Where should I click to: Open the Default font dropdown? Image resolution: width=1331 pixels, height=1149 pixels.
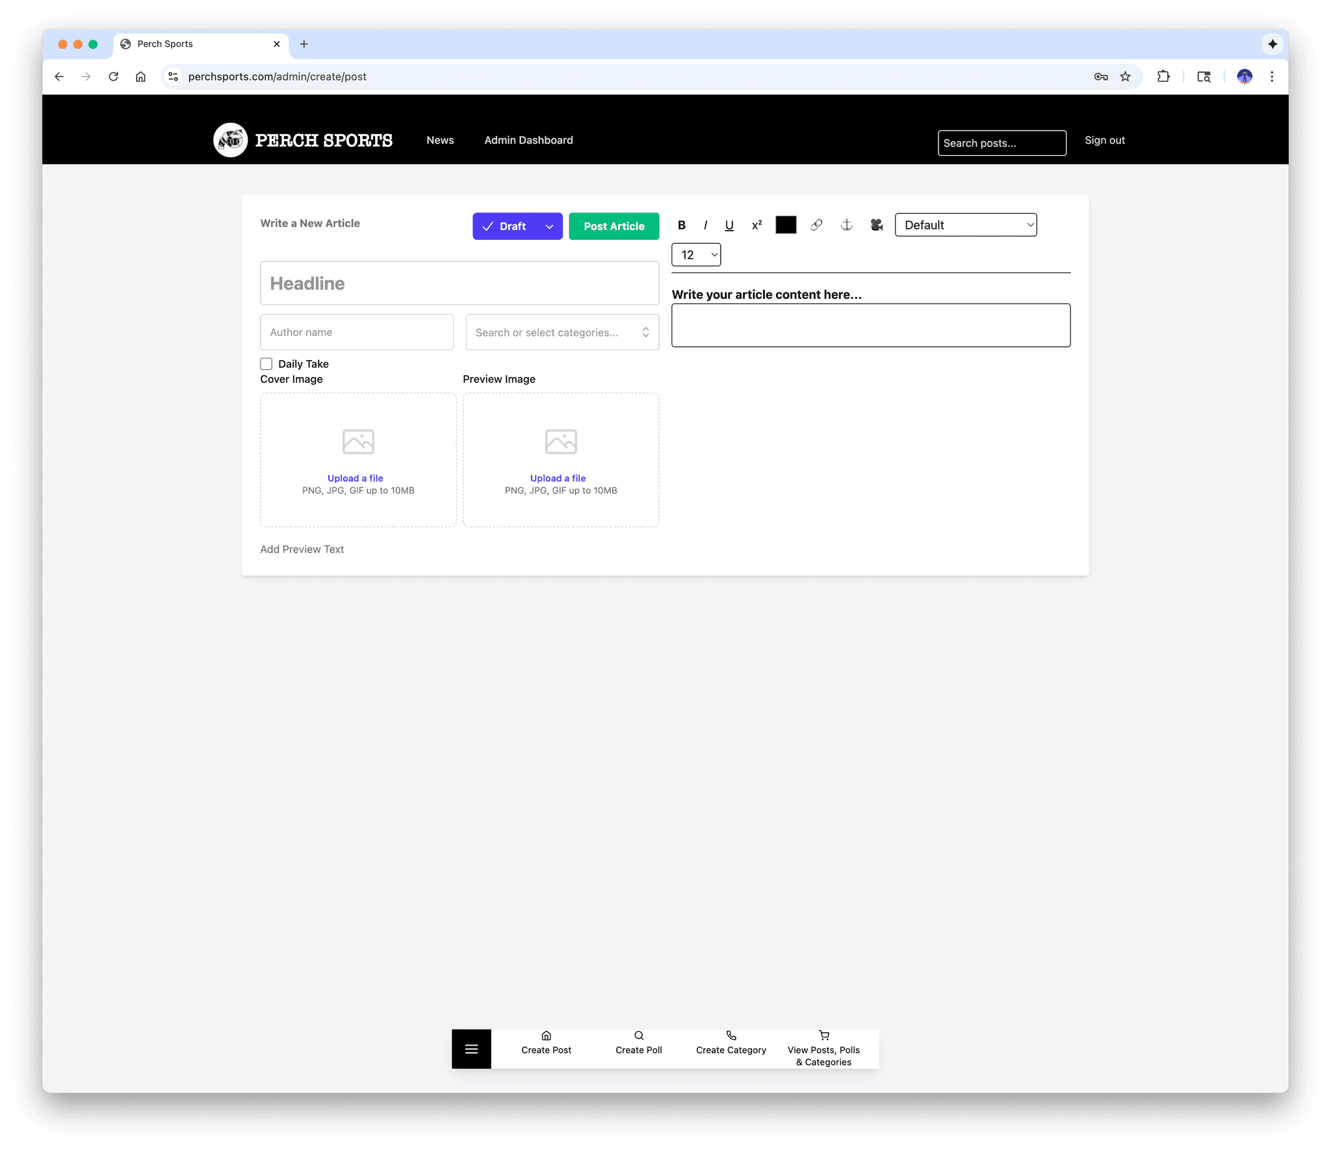point(966,225)
